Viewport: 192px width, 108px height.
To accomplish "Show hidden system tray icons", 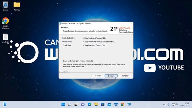I will (x=164, y=104).
